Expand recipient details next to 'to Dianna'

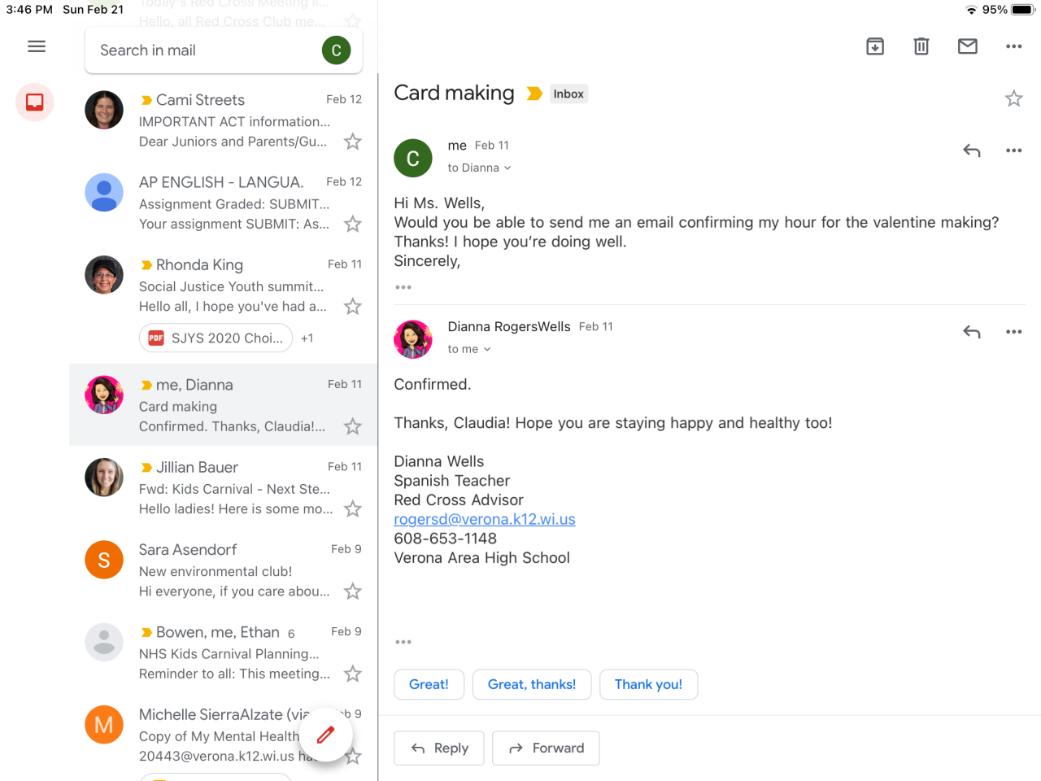coord(507,168)
